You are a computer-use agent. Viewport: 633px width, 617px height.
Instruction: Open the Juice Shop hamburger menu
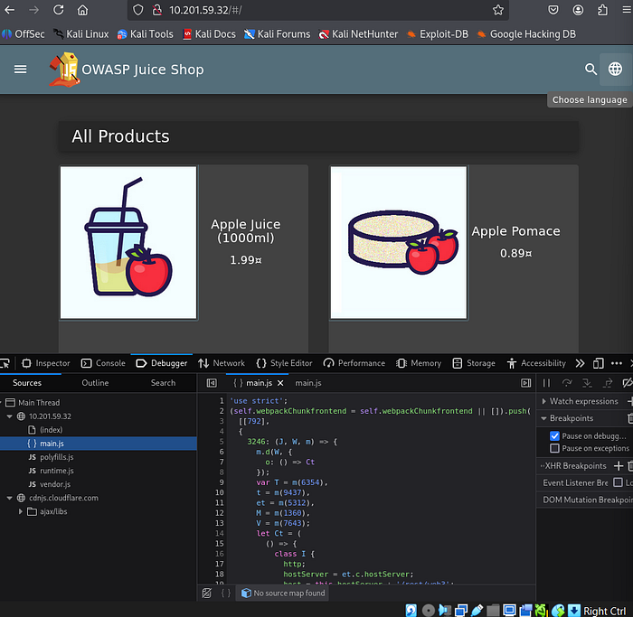click(20, 69)
